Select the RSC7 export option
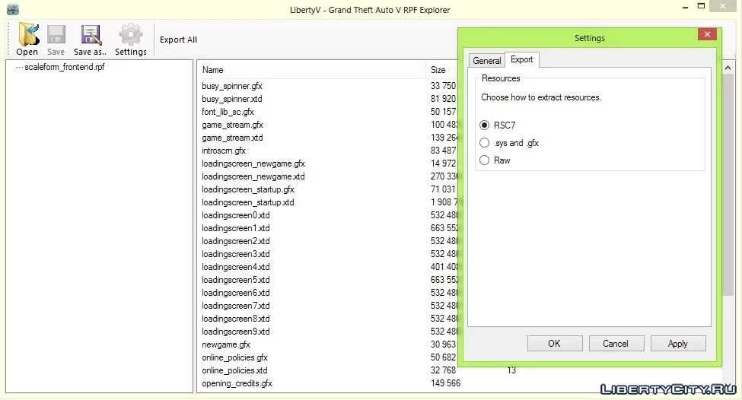 tap(484, 125)
